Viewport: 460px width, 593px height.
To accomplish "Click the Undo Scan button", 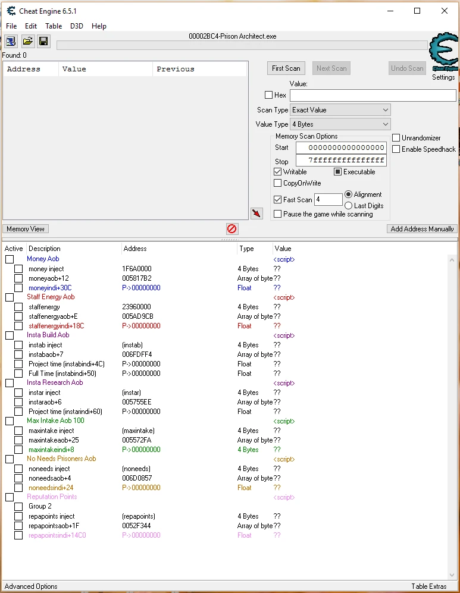I will [407, 68].
